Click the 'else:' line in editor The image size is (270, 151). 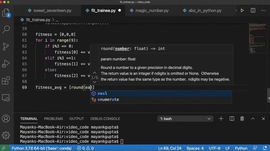[x=51, y=70]
